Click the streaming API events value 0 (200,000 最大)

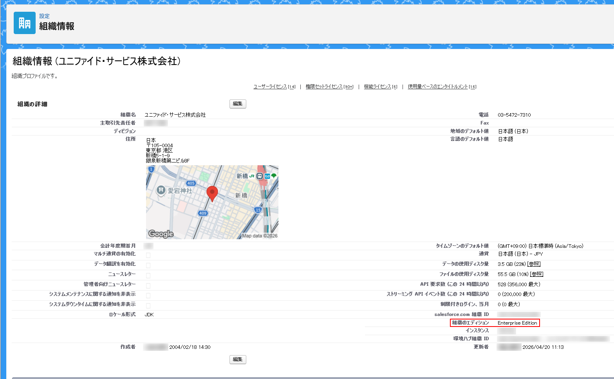(x=516, y=294)
